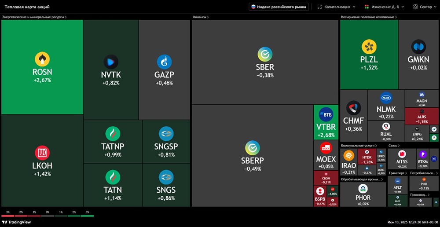This screenshot has height=227, width=440.
Task: Click the medium red 2% legend swatch
Action: coord(21,216)
